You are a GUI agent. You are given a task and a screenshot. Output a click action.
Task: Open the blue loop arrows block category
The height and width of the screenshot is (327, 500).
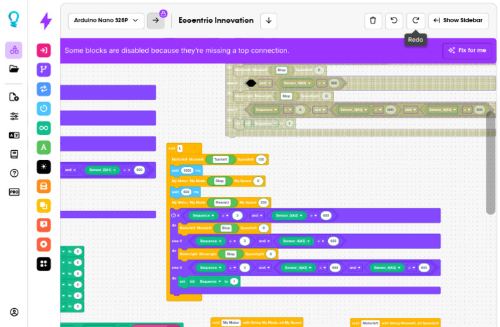pos(44,89)
